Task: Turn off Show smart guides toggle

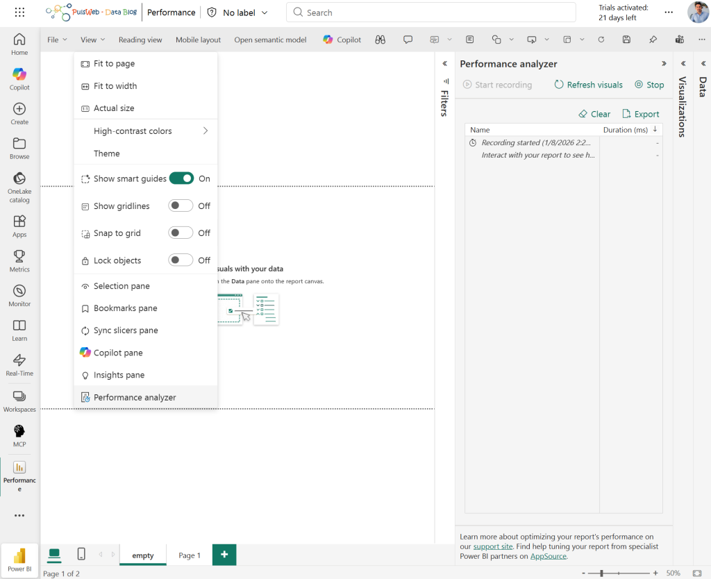Action: pos(181,178)
